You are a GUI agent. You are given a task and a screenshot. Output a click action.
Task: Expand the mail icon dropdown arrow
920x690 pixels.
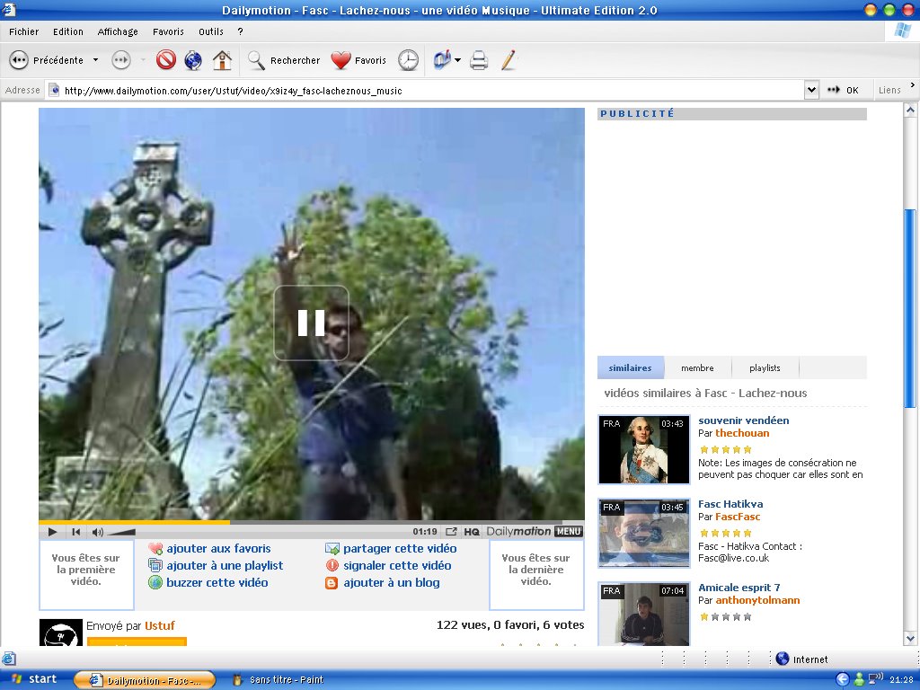click(457, 60)
